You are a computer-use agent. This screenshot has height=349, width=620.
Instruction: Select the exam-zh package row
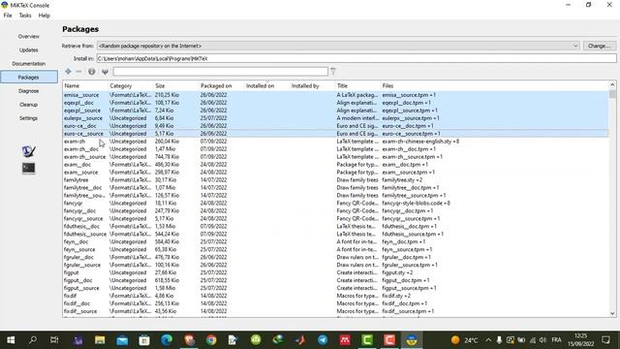pyautogui.click(x=336, y=142)
